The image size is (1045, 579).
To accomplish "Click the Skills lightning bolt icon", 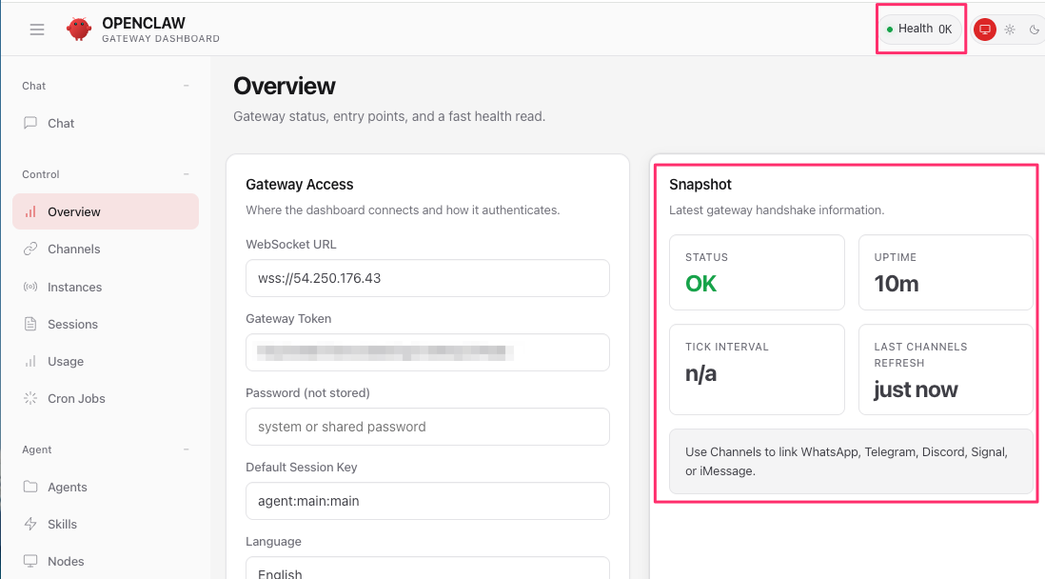I will point(30,525).
